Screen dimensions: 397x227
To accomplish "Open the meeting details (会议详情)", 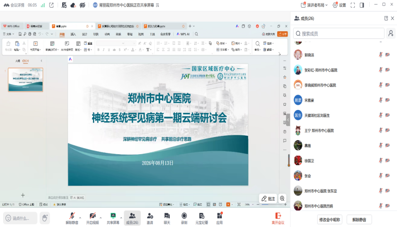I will (x=14, y=5).
